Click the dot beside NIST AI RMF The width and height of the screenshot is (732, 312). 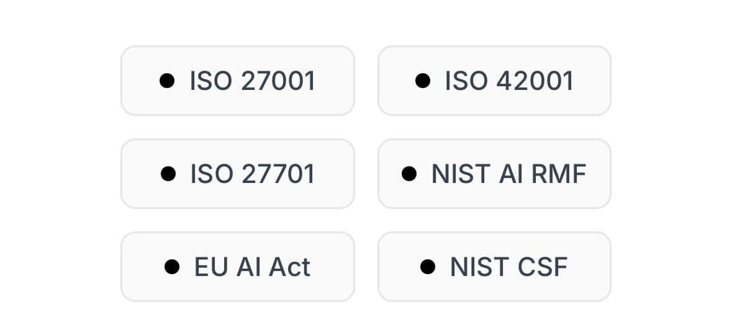[x=409, y=174]
